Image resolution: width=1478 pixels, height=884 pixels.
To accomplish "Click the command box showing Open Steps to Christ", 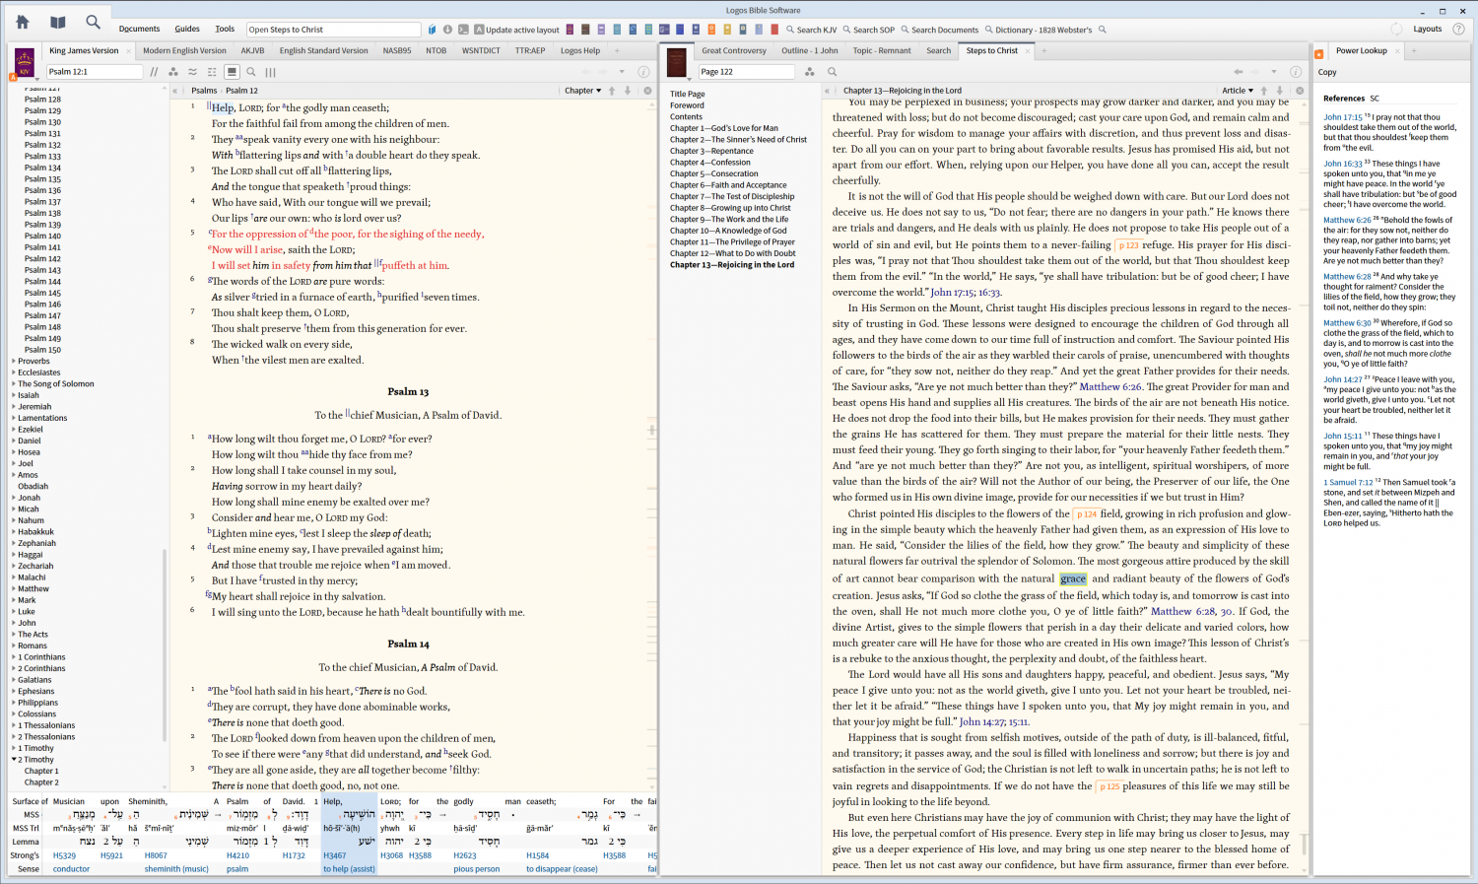I will coord(334,30).
